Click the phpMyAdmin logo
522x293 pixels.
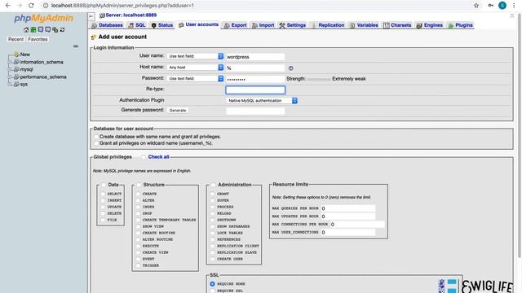point(43,18)
